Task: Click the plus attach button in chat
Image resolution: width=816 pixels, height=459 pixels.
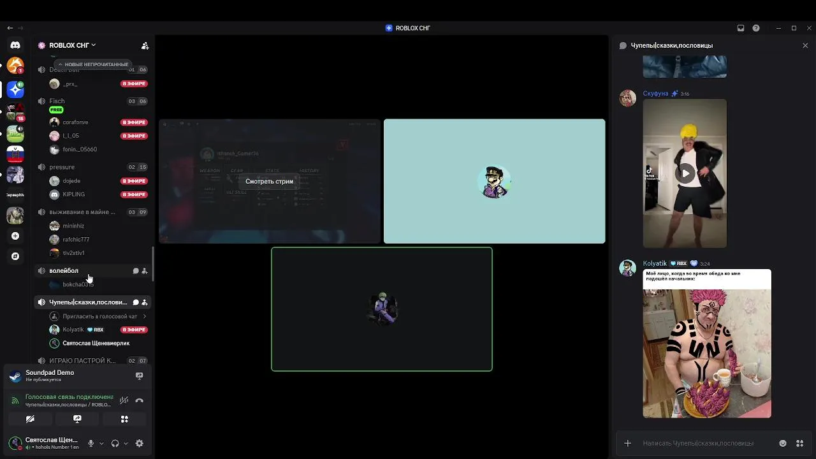Action: tap(627, 443)
